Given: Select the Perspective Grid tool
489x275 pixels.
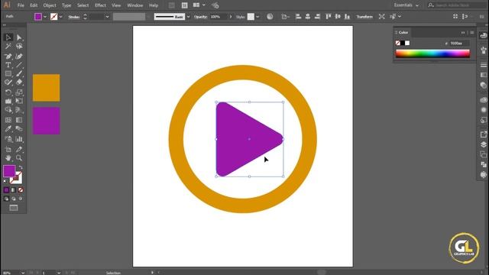Looking at the screenshot, I should (x=19, y=110).
